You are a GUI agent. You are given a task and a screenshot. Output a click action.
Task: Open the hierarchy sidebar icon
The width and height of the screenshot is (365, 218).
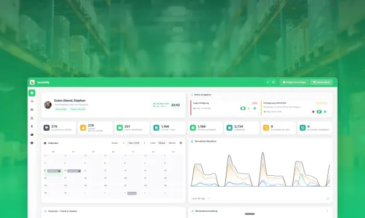click(32, 118)
